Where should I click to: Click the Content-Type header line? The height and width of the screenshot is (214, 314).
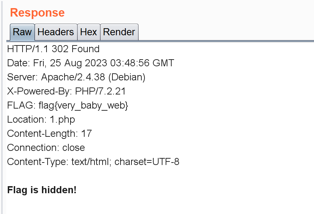pyautogui.click(x=93, y=162)
